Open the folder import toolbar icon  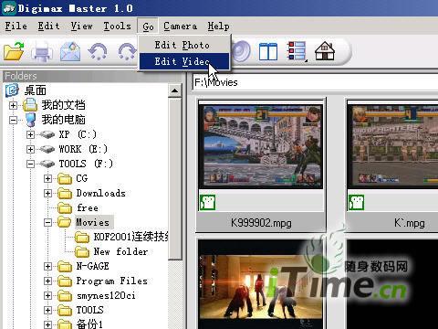(x=14, y=51)
